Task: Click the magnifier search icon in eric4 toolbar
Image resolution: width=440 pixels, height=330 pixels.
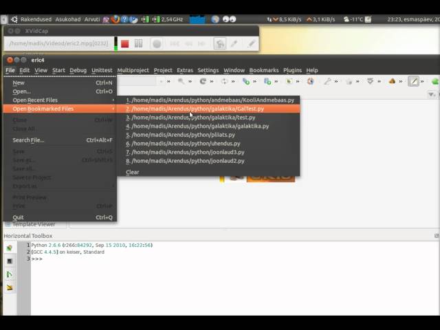Action: 181,81
